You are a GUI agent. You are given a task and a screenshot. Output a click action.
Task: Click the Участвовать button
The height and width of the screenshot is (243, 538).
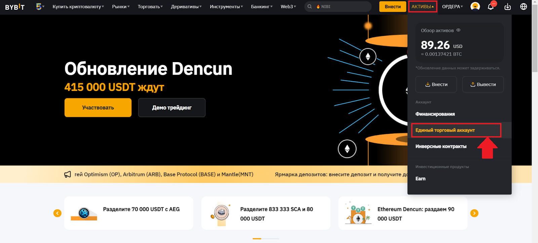(x=98, y=107)
